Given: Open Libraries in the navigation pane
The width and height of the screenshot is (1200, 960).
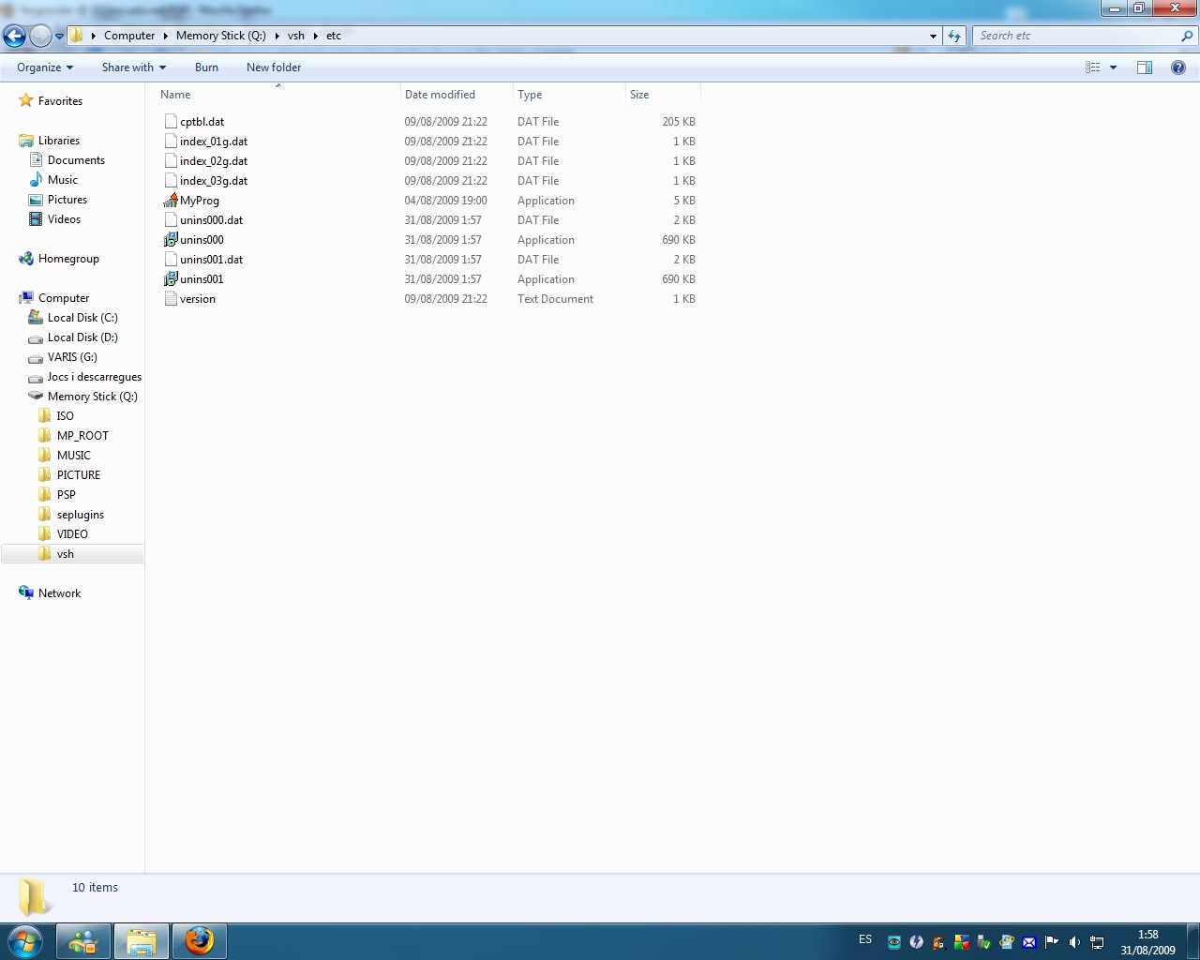Looking at the screenshot, I should 59,141.
